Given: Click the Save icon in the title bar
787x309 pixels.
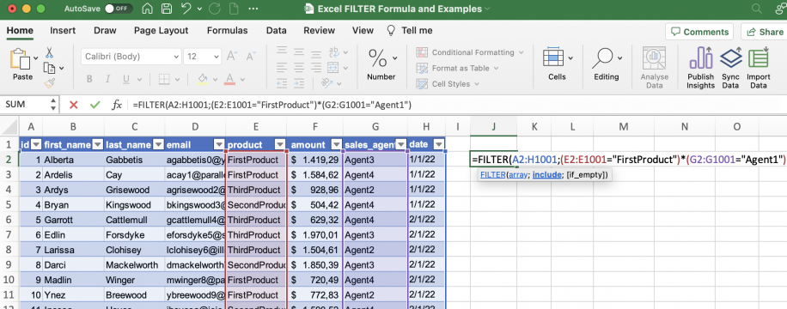Looking at the screenshot, I should tap(166, 9).
